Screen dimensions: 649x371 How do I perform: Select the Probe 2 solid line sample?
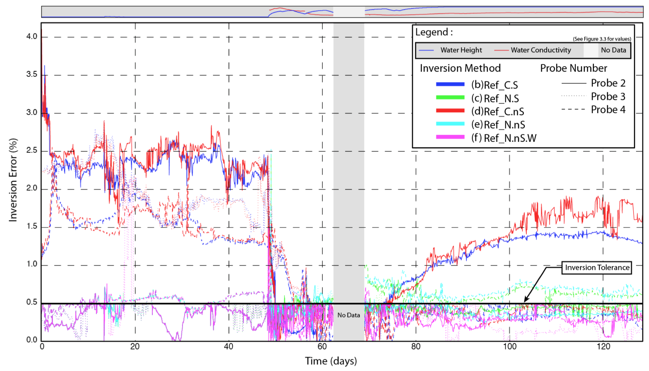573,83
